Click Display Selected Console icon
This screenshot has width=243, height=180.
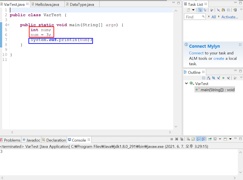point(215,139)
